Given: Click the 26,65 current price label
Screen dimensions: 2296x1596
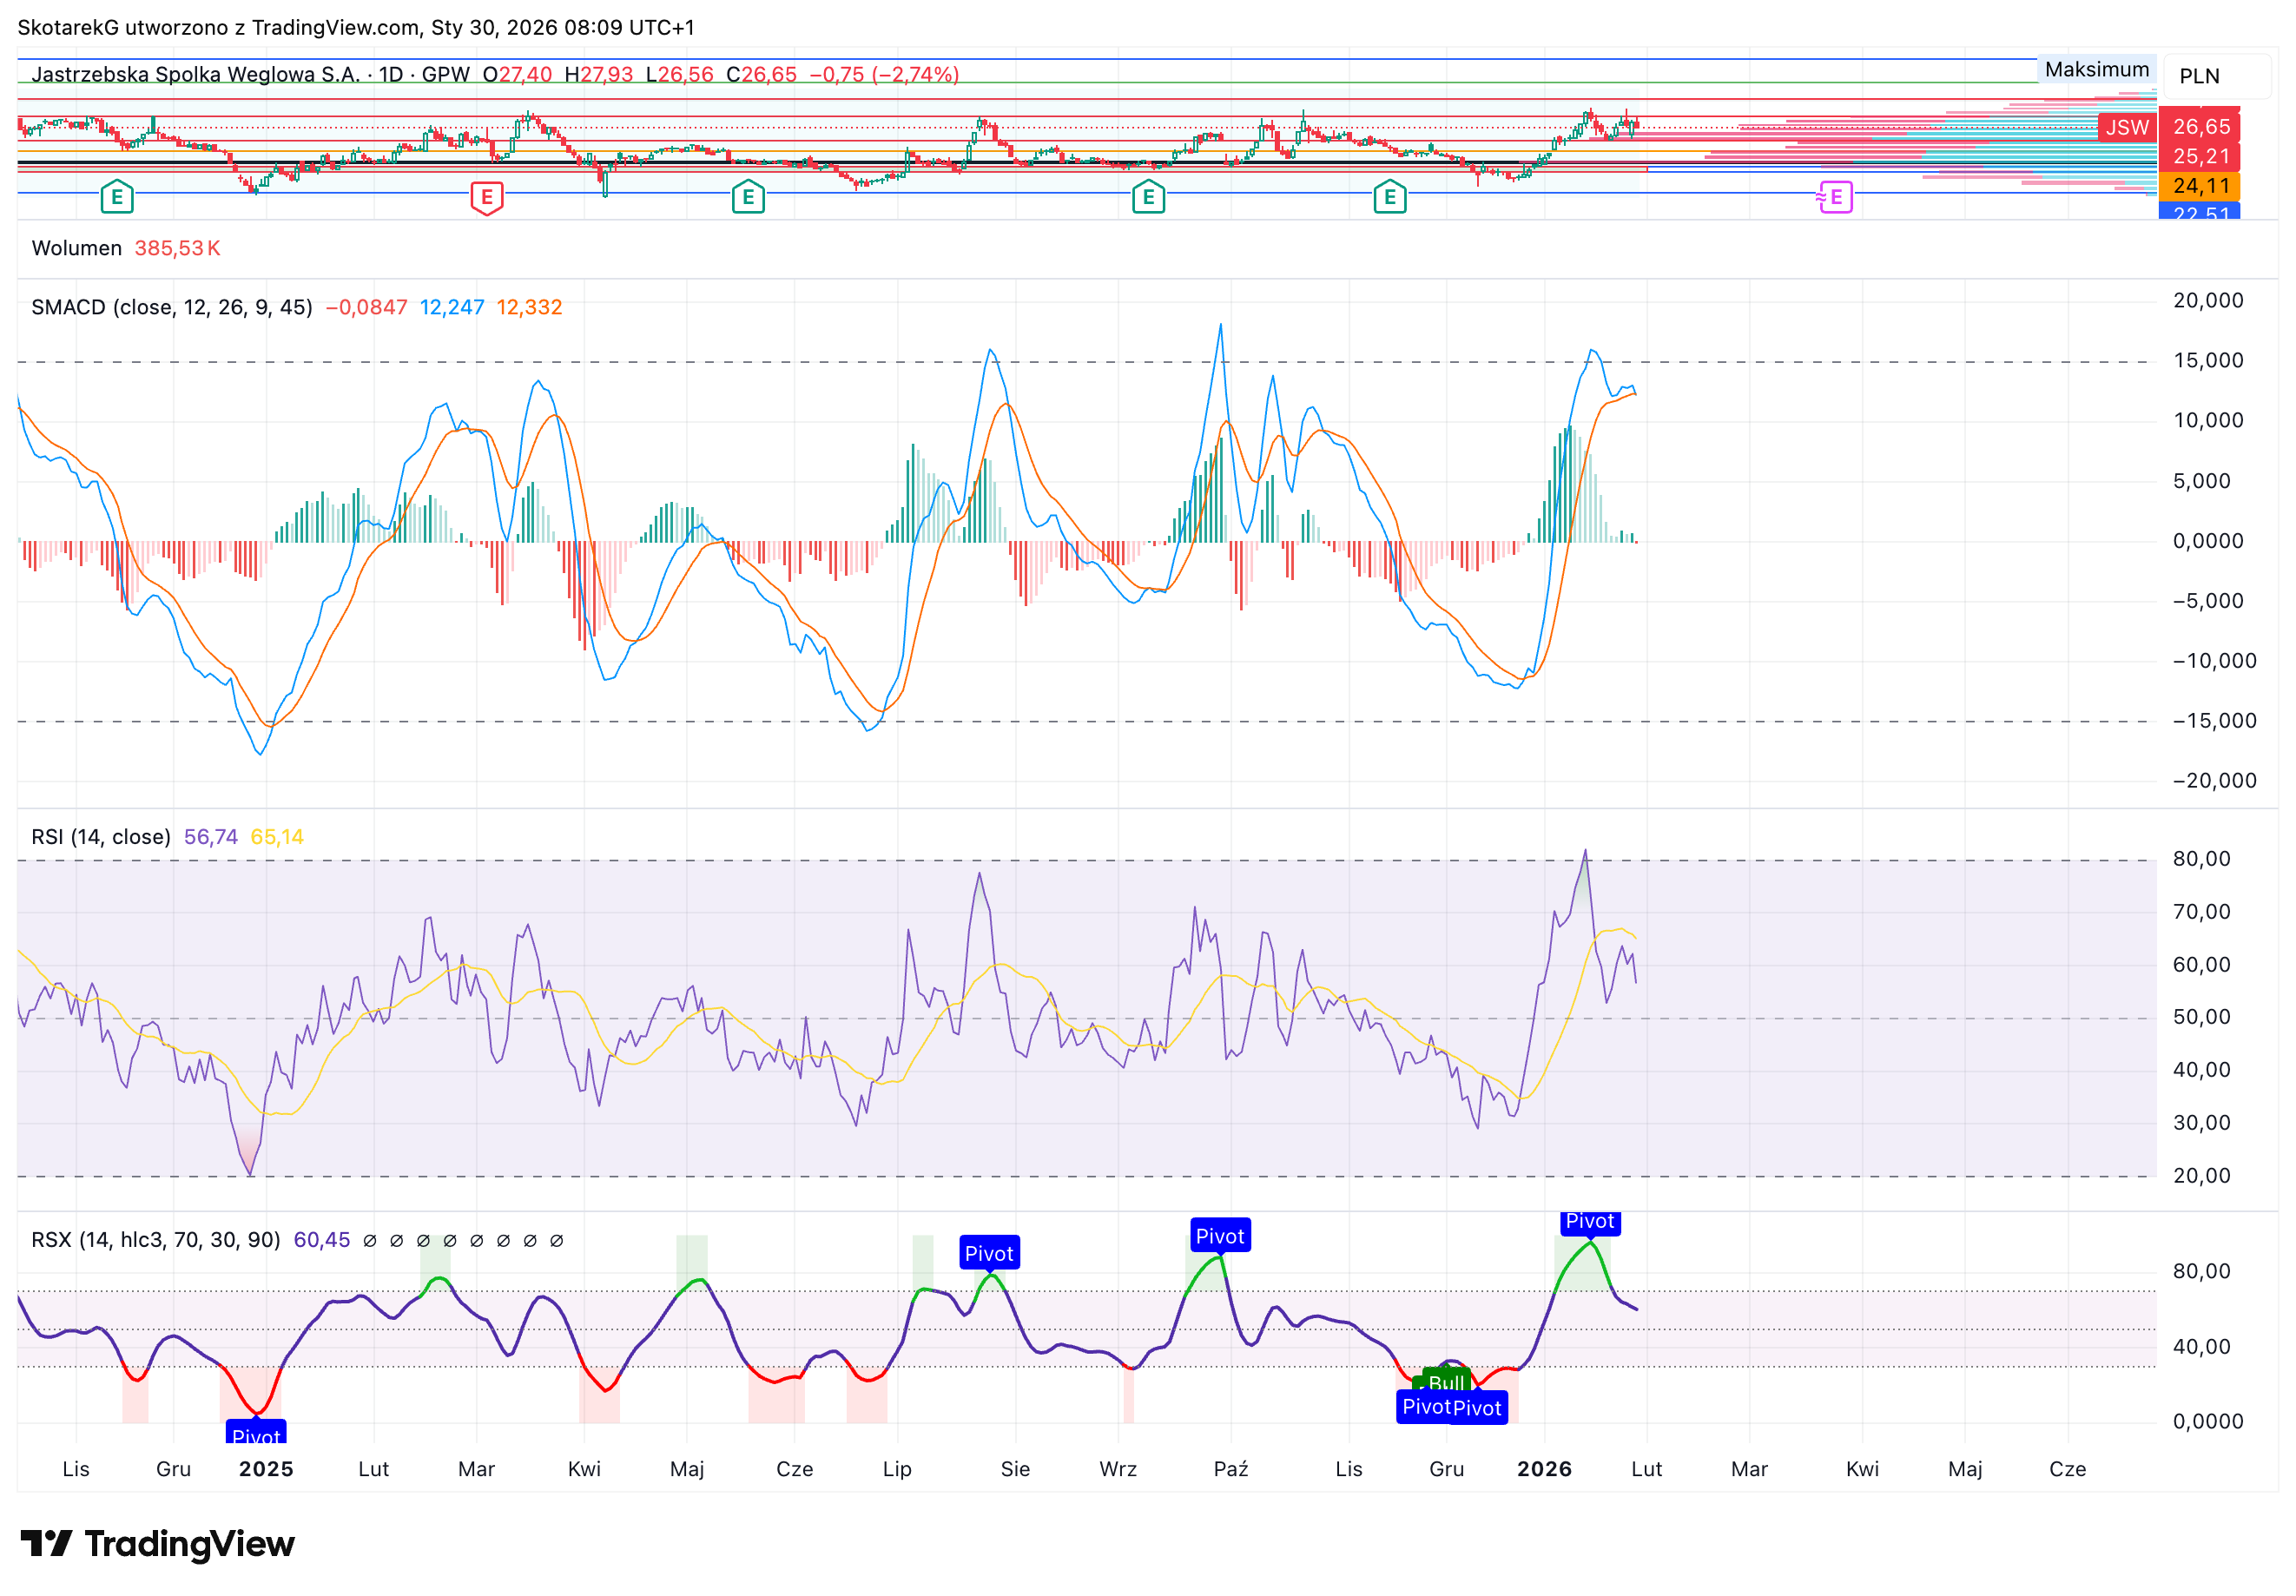Looking at the screenshot, I should (x=2201, y=127).
